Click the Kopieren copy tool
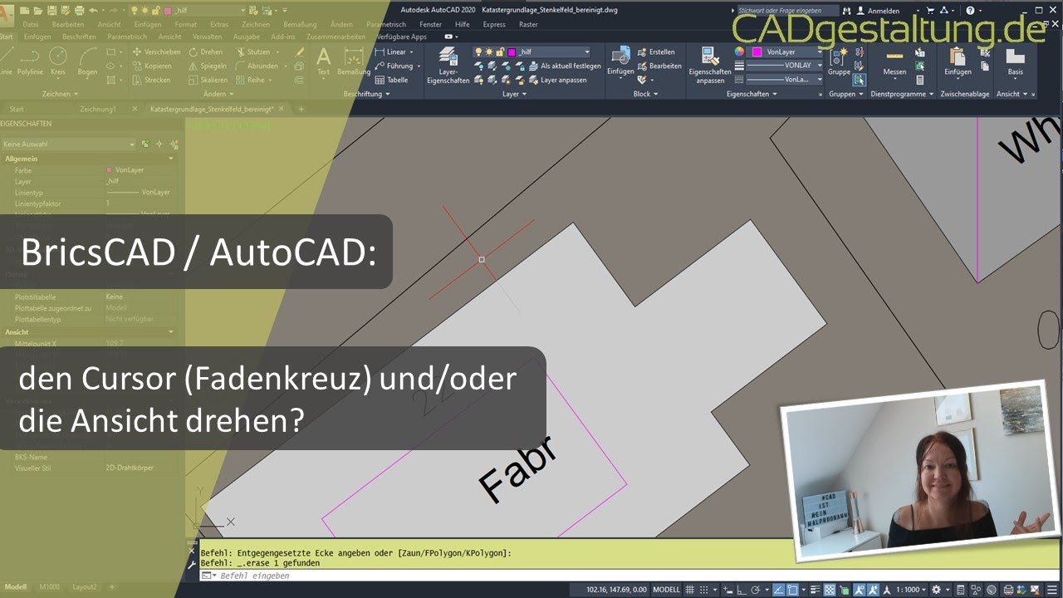Viewport: 1063px width, 598px height. pos(152,66)
